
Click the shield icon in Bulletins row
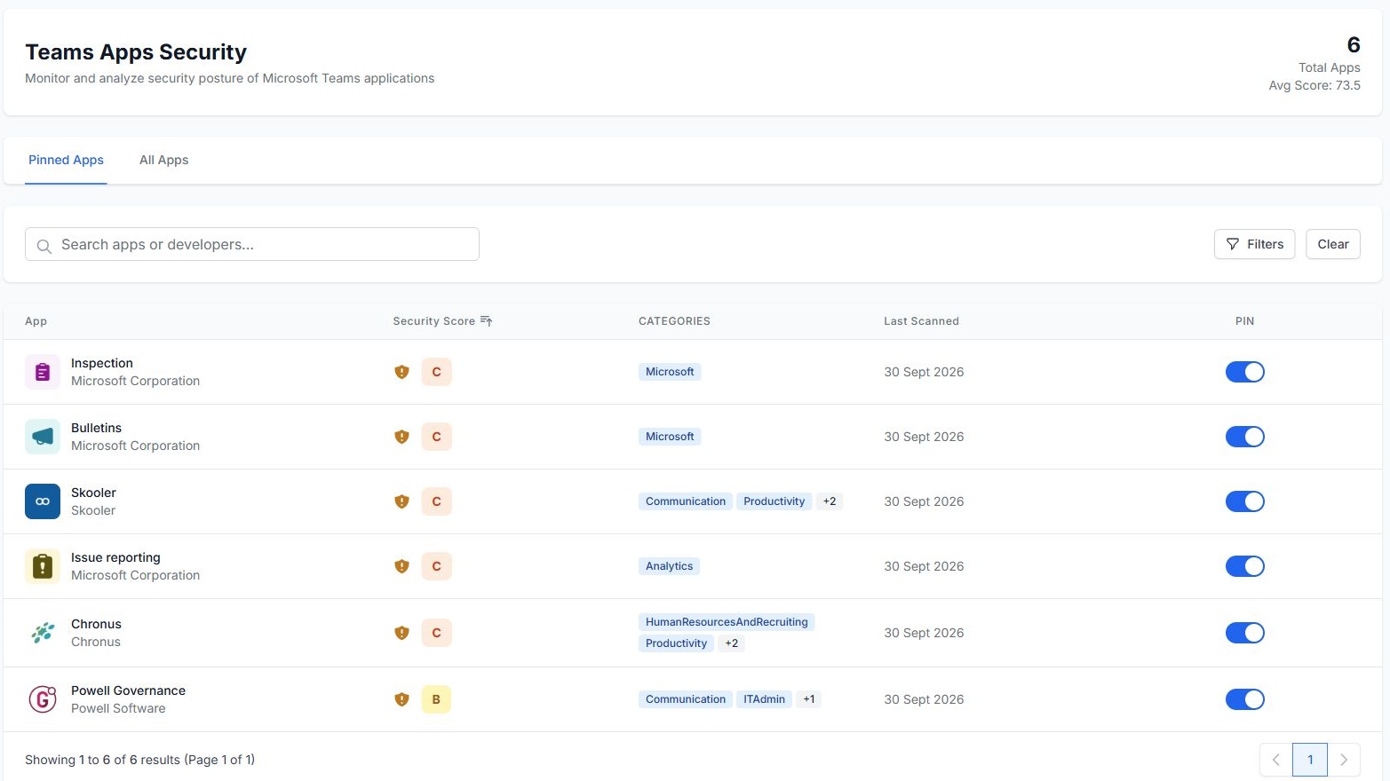pyautogui.click(x=401, y=437)
